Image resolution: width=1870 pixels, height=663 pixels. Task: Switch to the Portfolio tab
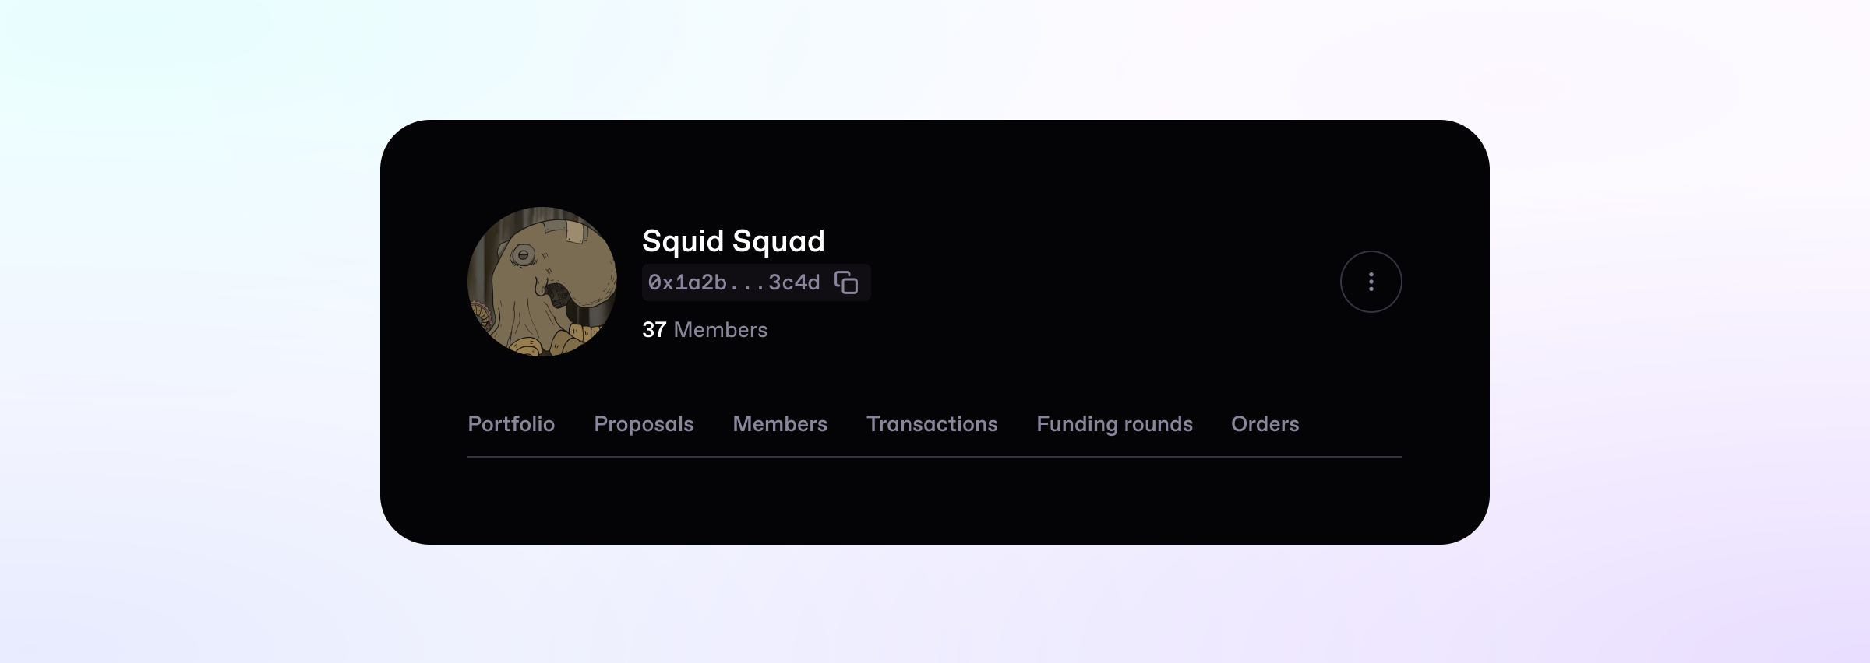click(x=511, y=424)
